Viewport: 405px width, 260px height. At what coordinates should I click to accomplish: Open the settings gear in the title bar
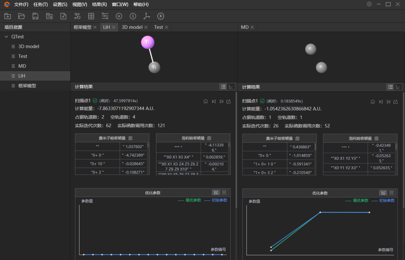[369, 4]
